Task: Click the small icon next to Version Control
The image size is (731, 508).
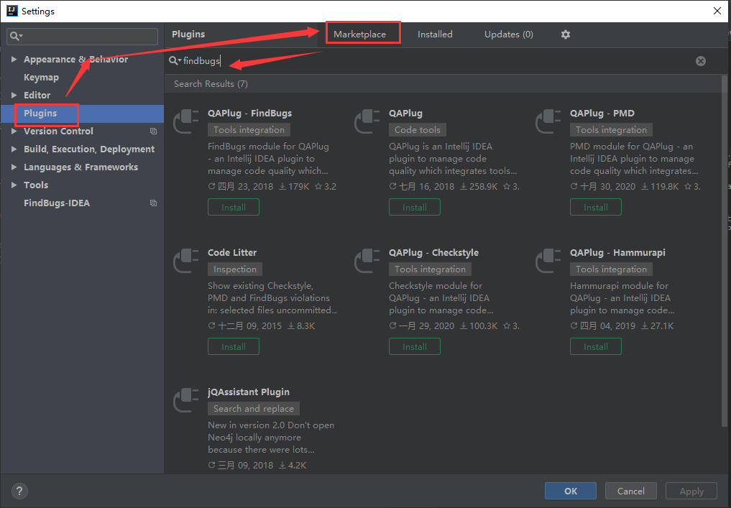Action: (153, 131)
